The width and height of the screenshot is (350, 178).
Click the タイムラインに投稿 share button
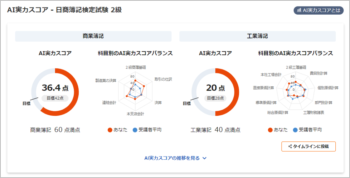(x=308, y=146)
